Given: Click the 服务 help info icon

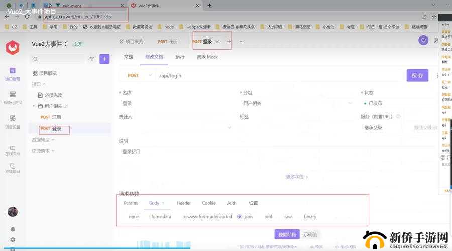Looking at the screenshot, I should click(x=398, y=116).
